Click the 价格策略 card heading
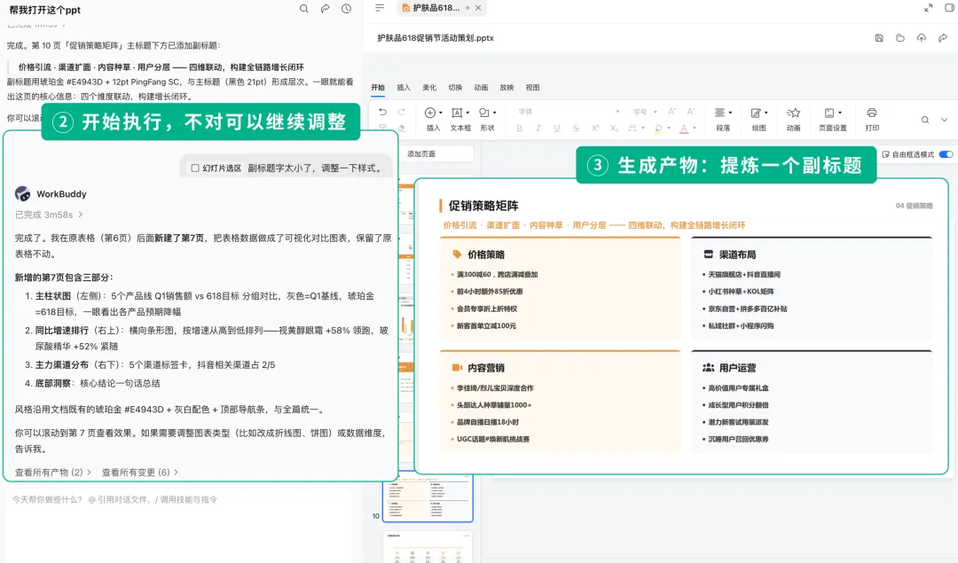 [x=486, y=254]
